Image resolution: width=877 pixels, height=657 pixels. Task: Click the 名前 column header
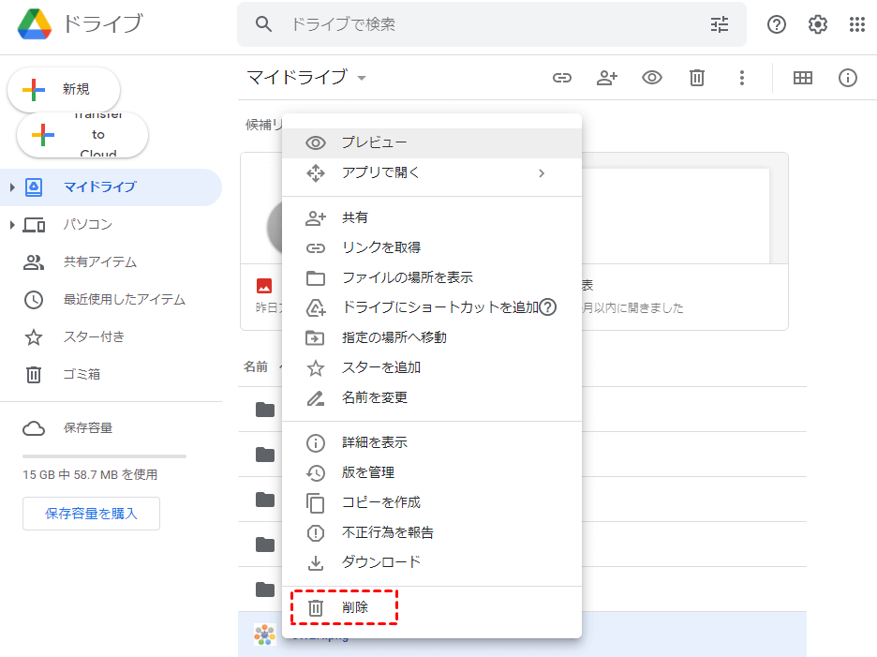tap(256, 367)
